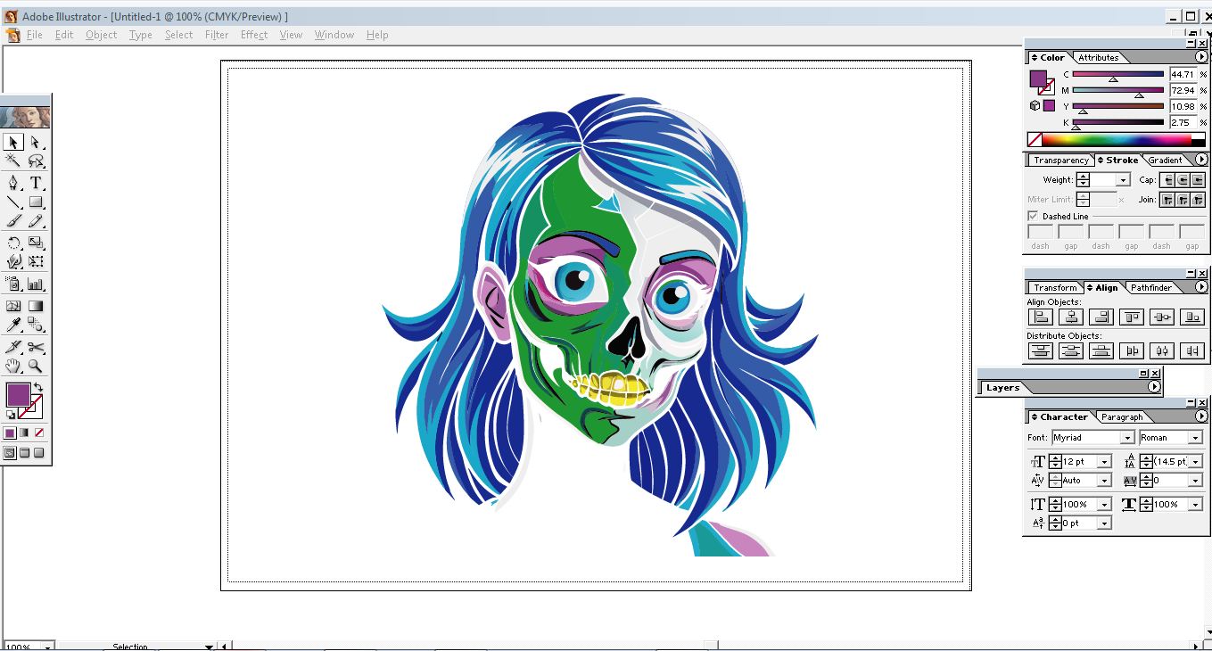Open the Effect menu

click(x=254, y=35)
